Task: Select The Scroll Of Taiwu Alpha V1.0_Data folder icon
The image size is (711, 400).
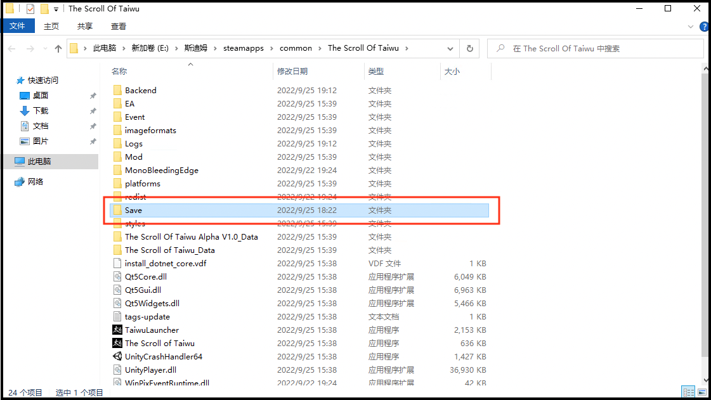Action: tap(117, 237)
